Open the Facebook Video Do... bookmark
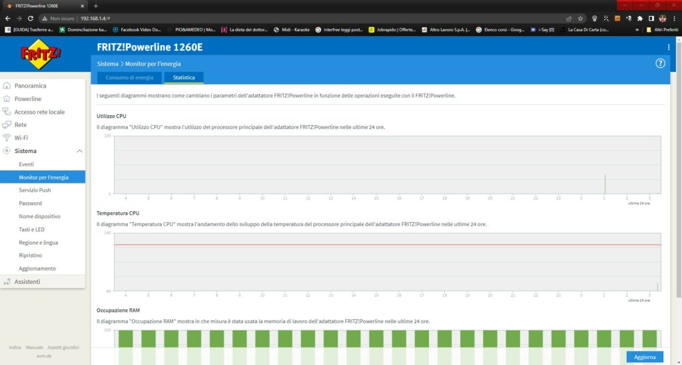This screenshot has width=682, height=365. [137, 29]
